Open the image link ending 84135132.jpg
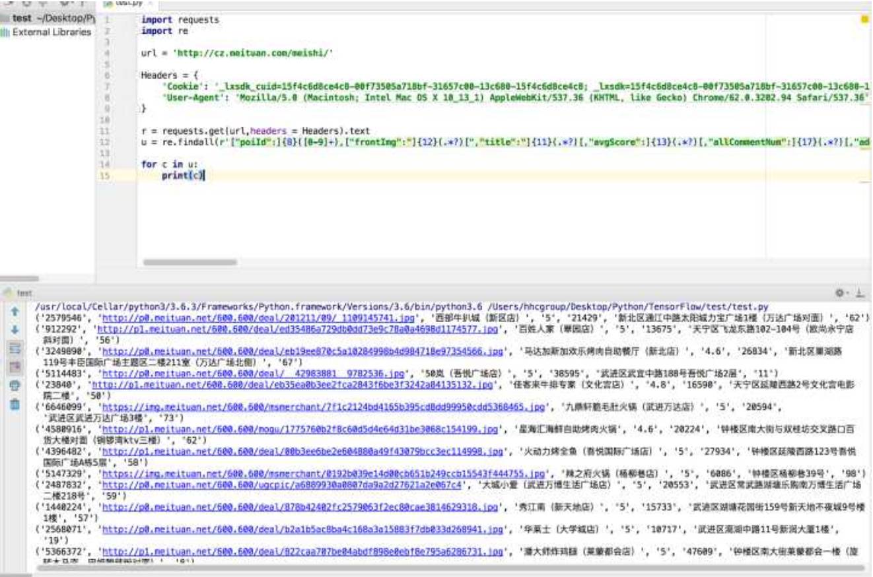 [x=292, y=384]
